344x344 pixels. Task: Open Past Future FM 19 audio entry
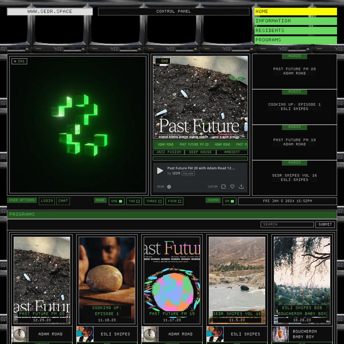tap(294, 142)
